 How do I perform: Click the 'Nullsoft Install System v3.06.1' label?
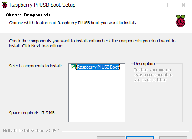32,131
